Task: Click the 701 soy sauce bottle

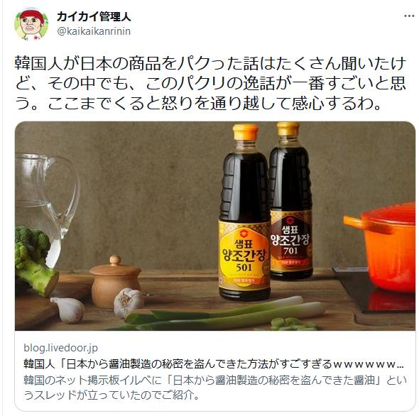Action: point(291,200)
